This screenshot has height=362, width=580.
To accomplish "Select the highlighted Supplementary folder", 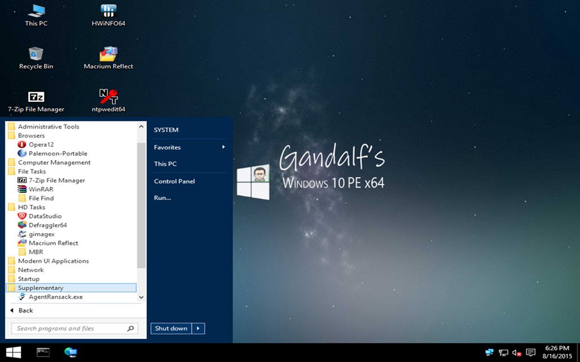I will coord(71,288).
